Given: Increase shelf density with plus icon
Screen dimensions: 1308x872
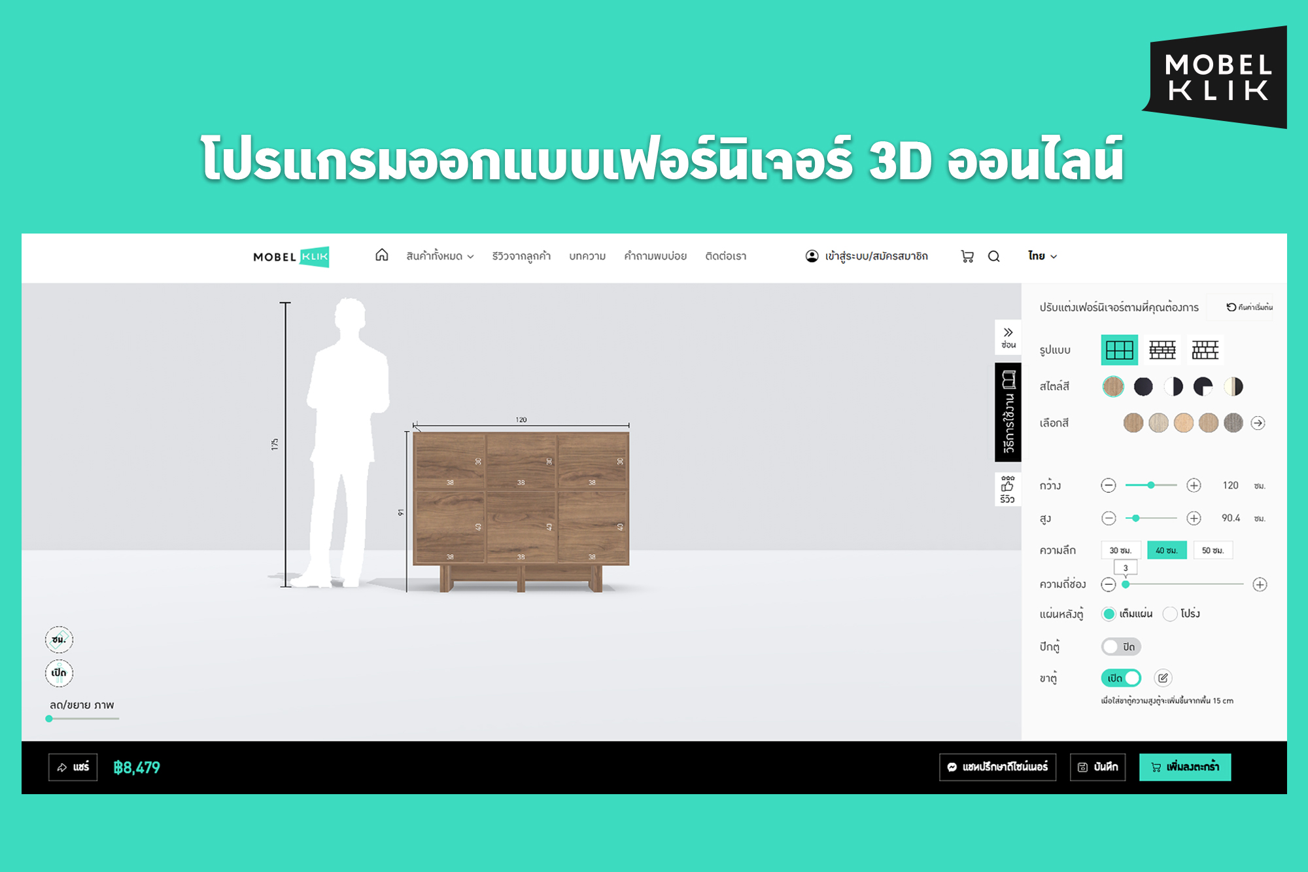Looking at the screenshot, I should click(x=1260, y=584).
